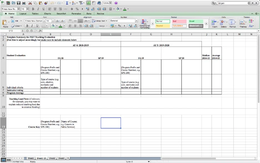The width and height of the screenshot is (260, 163).
Task: Expand the Fill dropdown in the Edit group
Action: pyautogui.click(x=21, y=21)
